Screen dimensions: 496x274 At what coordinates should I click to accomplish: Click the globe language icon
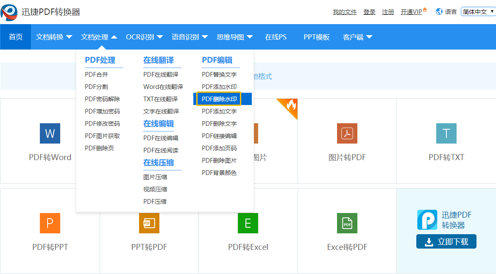pos(439,12)
